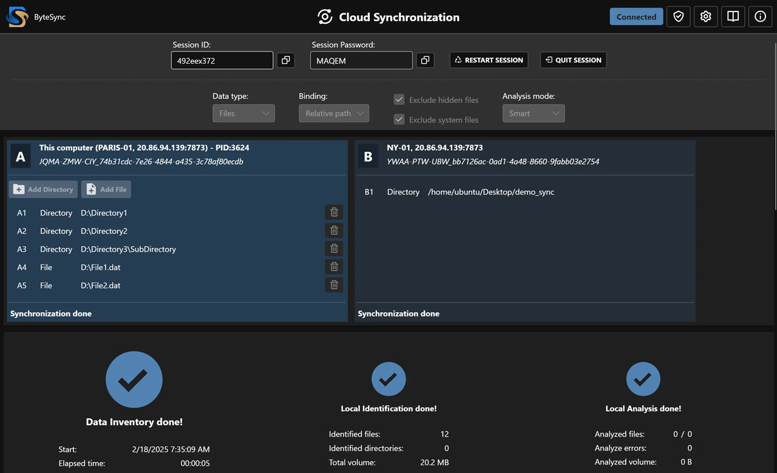Click the Local Identification done checkmark
777x473 pixels.
click(x=388, y=380)
